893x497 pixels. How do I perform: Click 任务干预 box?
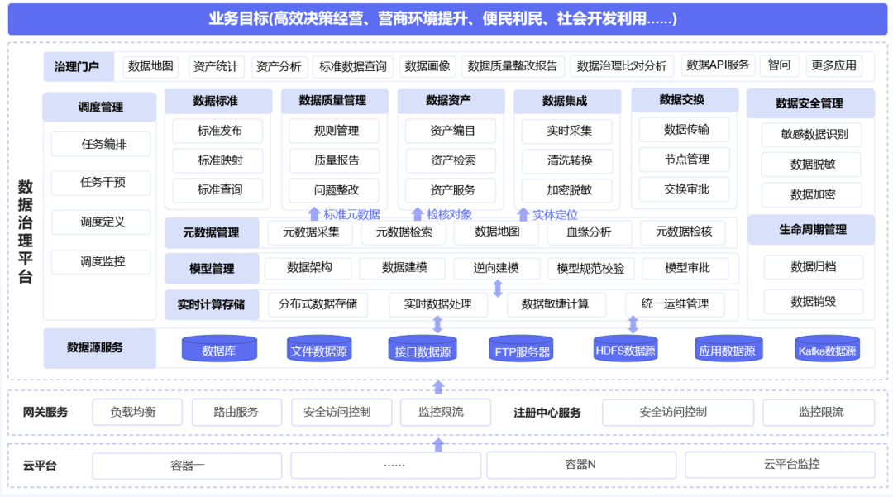coord(101,183)
